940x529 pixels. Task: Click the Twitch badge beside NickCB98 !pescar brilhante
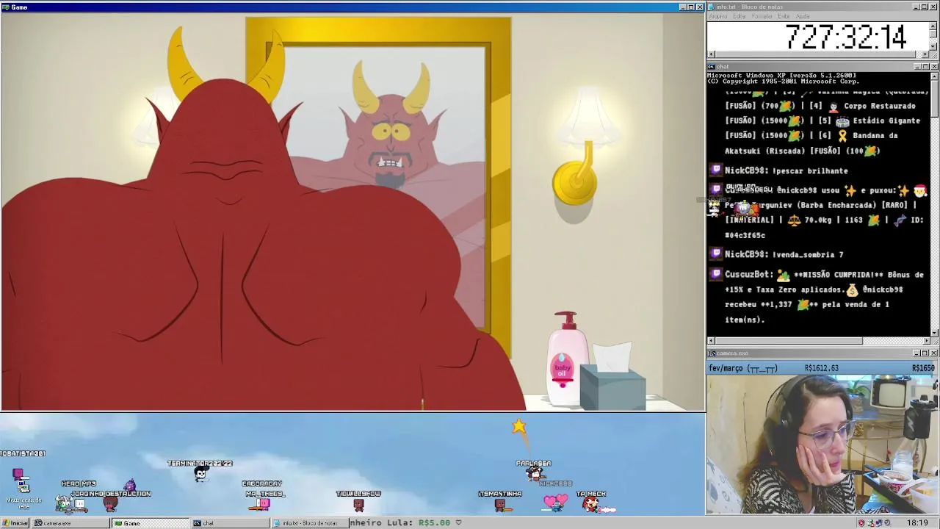coord(716,170)
